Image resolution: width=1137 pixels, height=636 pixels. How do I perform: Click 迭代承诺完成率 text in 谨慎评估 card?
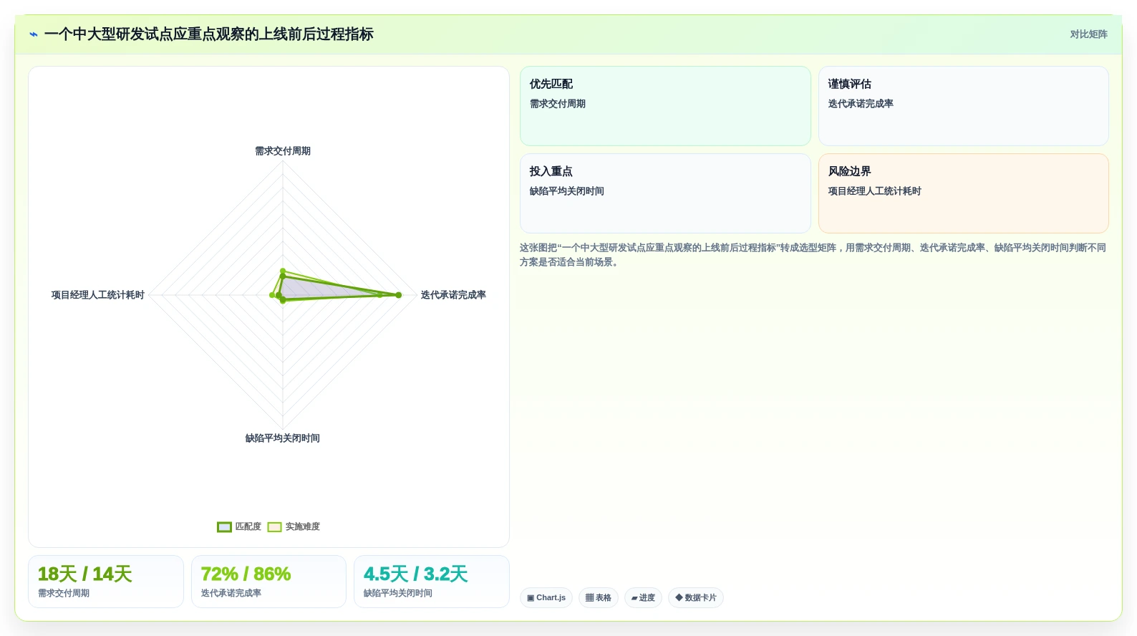[x=861, y=104]
